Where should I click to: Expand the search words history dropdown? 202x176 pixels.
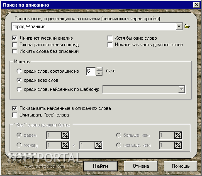[x=179, y=26]
